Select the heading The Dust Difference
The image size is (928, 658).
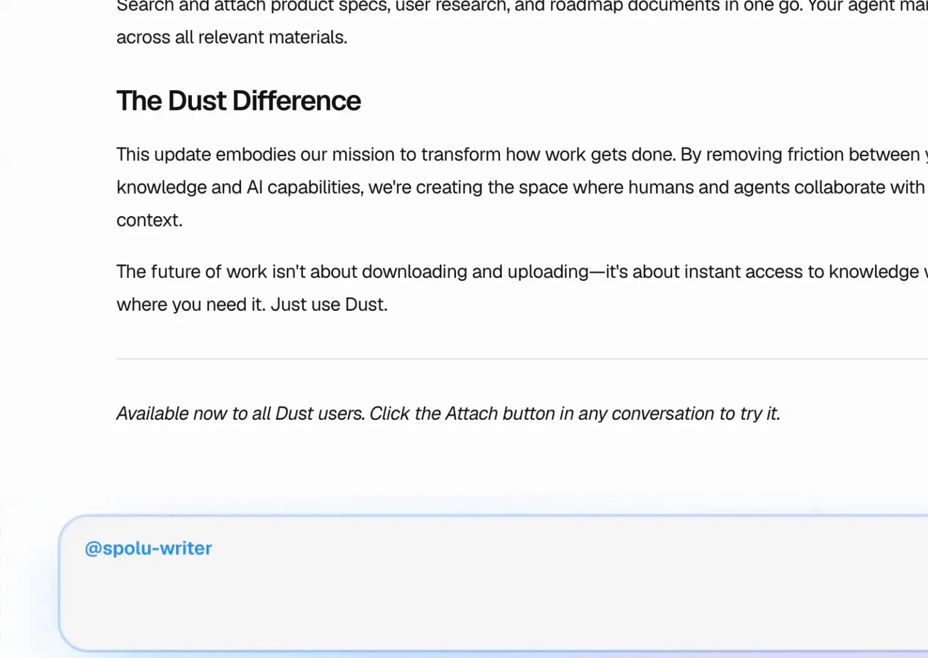pyautogui.click(x=238, y=100)
